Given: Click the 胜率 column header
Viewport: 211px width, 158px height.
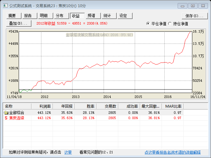Looking at the screenshot, I should click(x=86, y=106).
